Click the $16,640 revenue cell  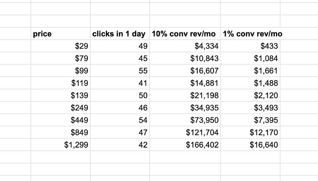(x=251, y=145)
